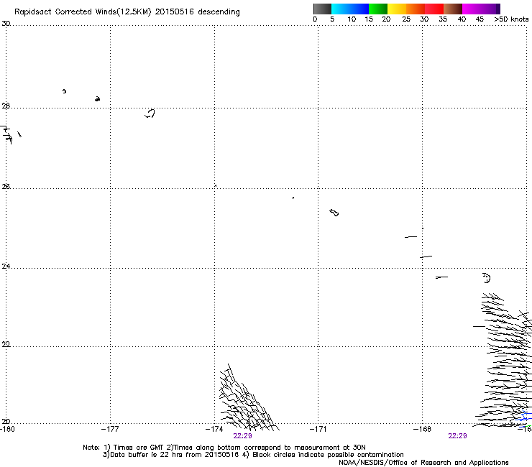
Task: Click the NOAA/NESDIS credit line
Action: pos(423,463)
